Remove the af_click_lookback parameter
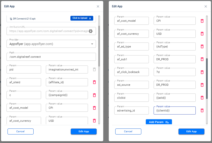212x143 pixels. (x=202, y=72)
